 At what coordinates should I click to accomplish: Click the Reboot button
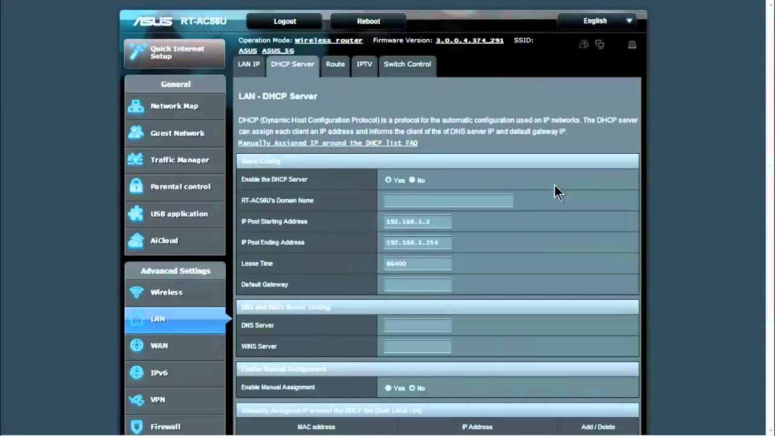pos(369,21)
